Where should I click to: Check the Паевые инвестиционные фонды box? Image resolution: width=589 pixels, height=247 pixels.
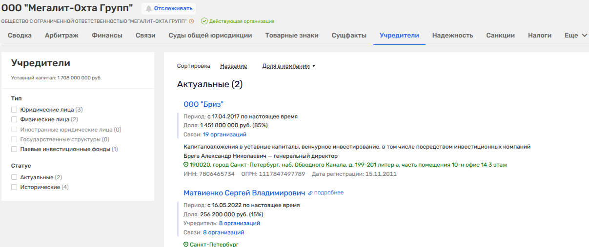tap(14, 149)
